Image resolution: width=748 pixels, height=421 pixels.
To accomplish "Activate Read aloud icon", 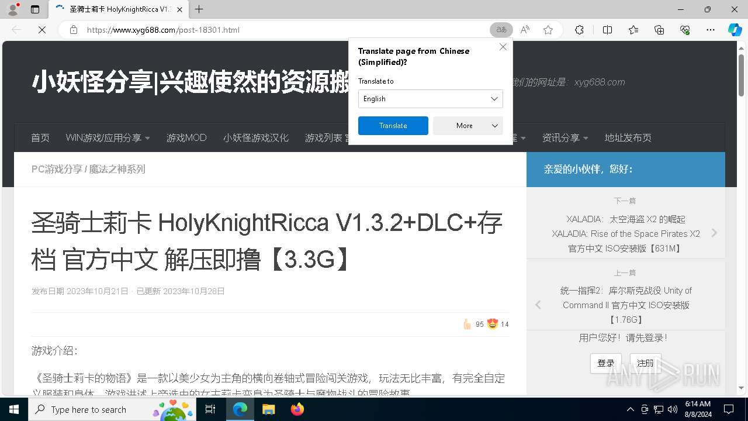I will click(x=525, y=30).
